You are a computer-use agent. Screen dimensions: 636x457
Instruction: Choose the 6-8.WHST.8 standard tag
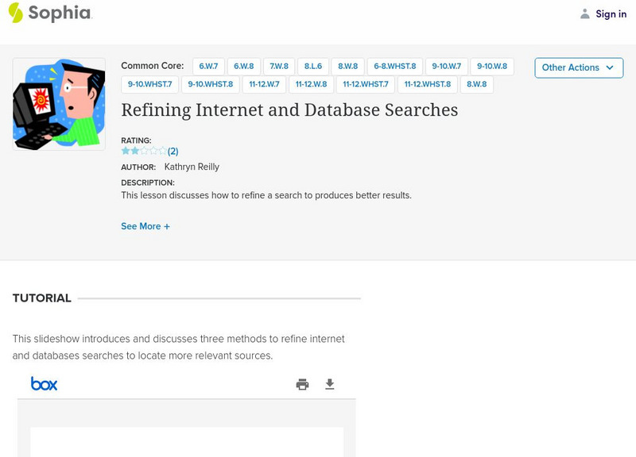(x=395, y=67)
